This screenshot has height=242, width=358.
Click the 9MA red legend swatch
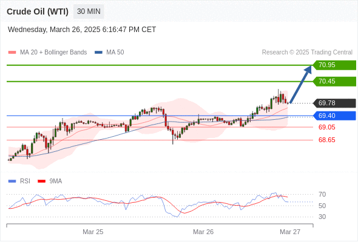click(x=41, y=181)
